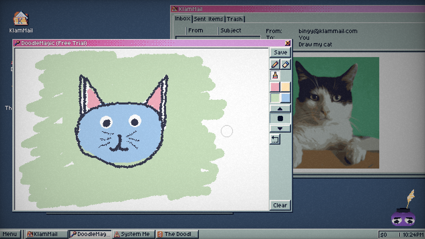This screenshot has height=239, width=425.
Task: Pick the blue color swatch
Action: (285, 98)
